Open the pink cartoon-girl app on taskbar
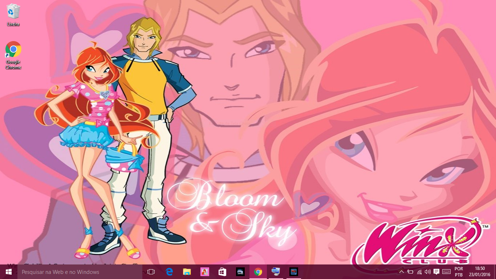The height and width of the screenshot is (279, 496). [205, 272]
